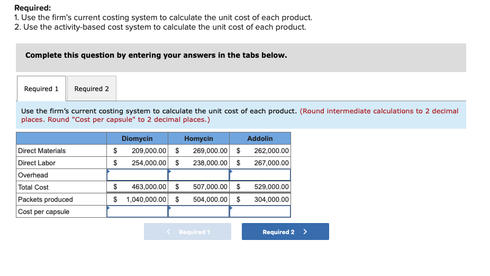This screenshot has width=490, height=276.
Task: Click the Direct Materials row label
Action: [42, 151]
